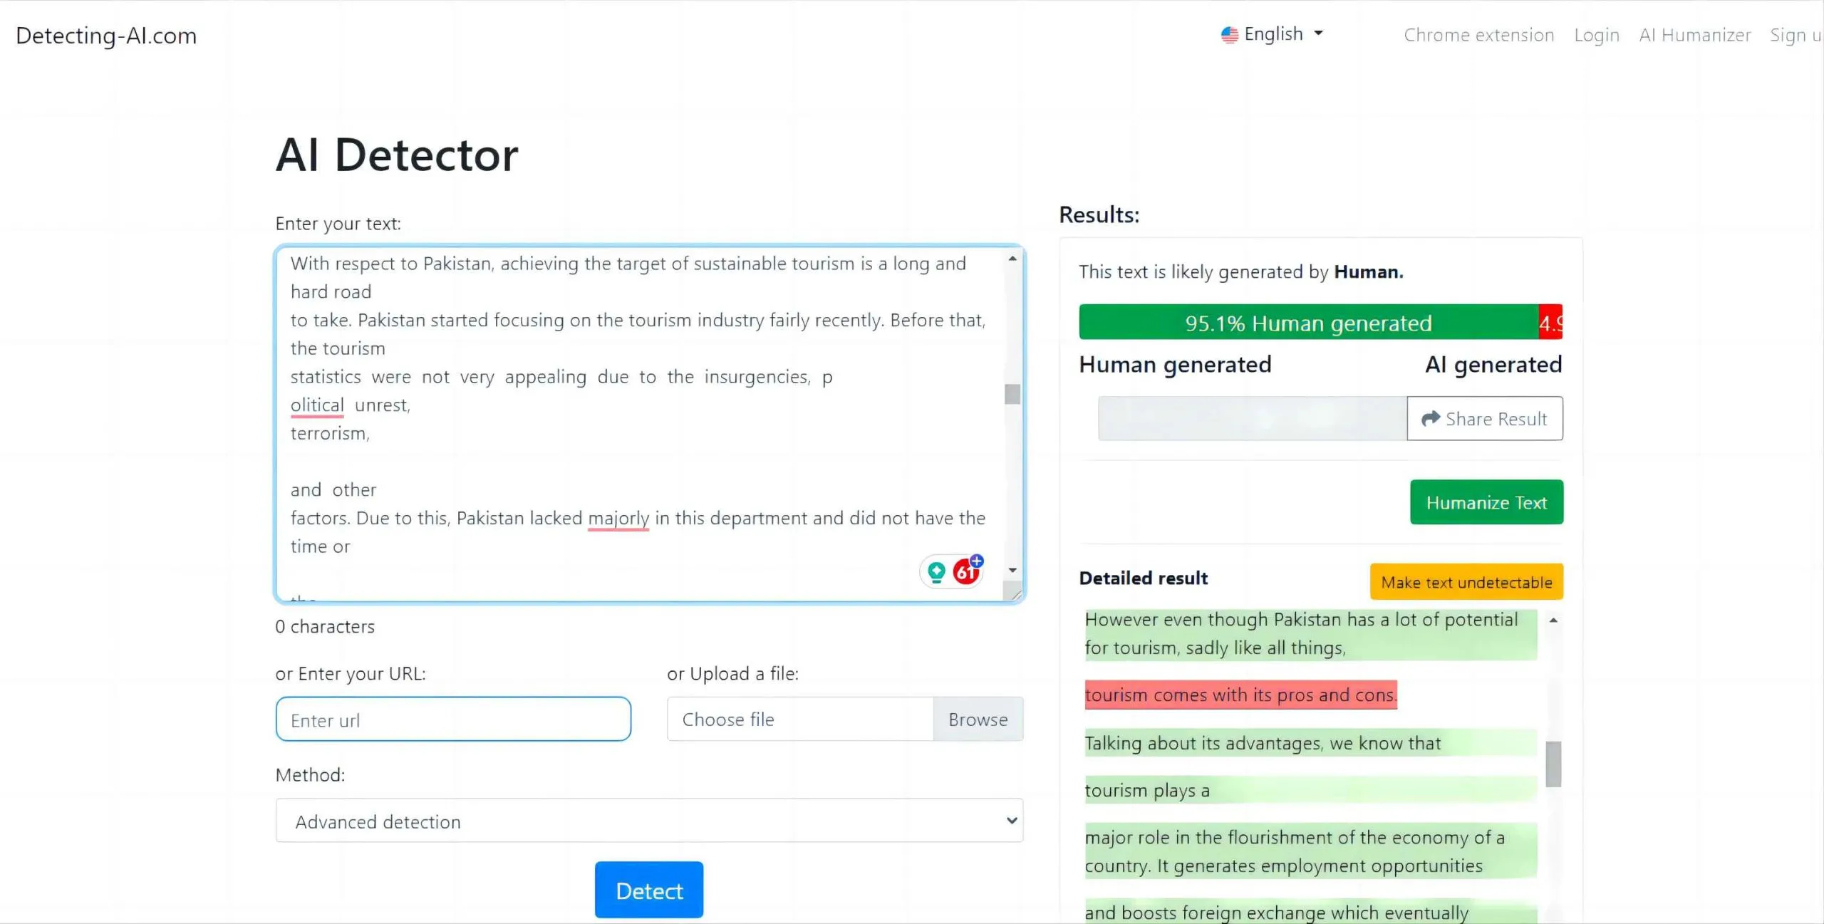
Task: Click the Humanize Text button
Action: click(1487, 502)
